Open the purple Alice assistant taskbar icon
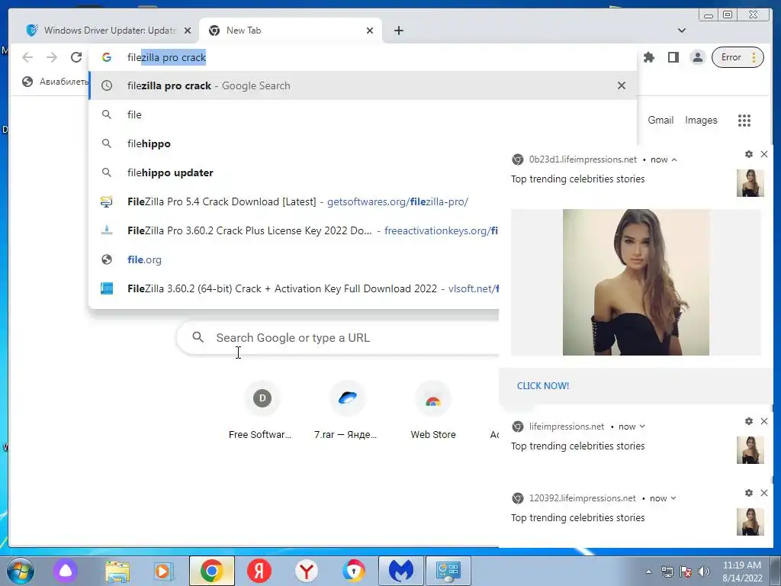781x586 pixels. click(66, 571)
